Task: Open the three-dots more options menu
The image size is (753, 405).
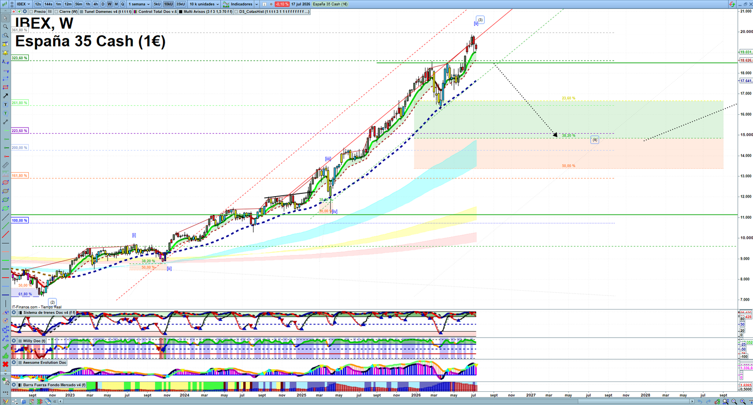Action: [x=5, y=393]
